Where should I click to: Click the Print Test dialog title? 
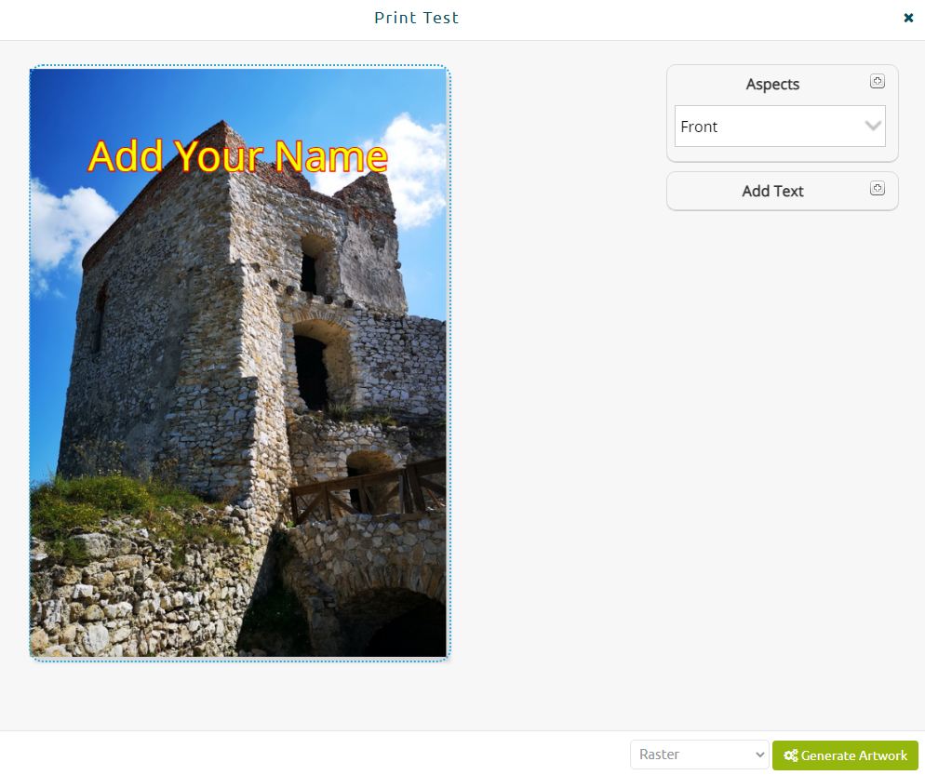(x=417, y=18)
